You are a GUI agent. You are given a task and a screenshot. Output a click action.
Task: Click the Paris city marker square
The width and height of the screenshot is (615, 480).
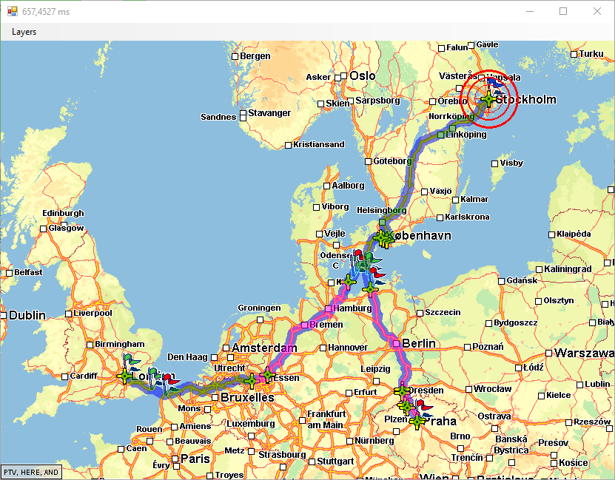coord(175,459)
